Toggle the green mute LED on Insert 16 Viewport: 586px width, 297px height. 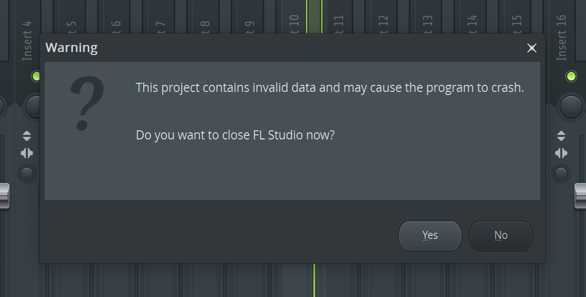571,76
